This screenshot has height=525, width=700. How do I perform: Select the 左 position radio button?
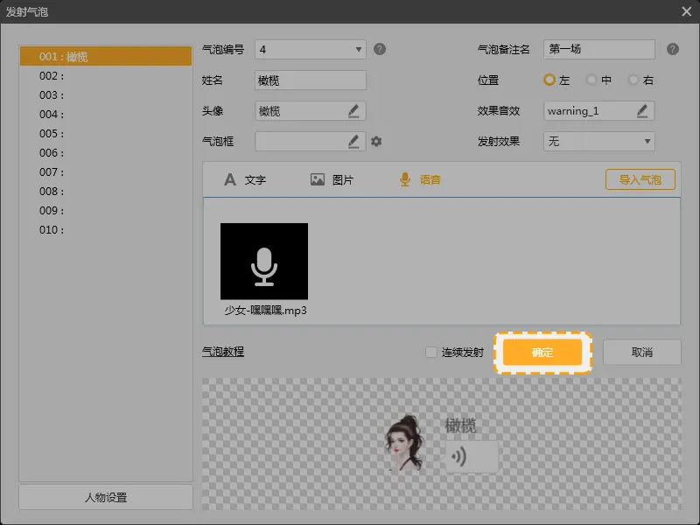(549, 80)
